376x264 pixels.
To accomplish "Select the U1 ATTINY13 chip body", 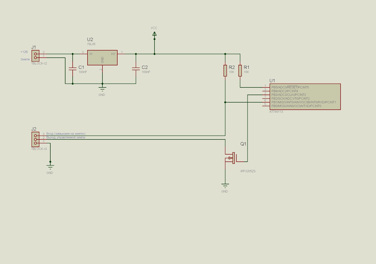I will 305,97.
